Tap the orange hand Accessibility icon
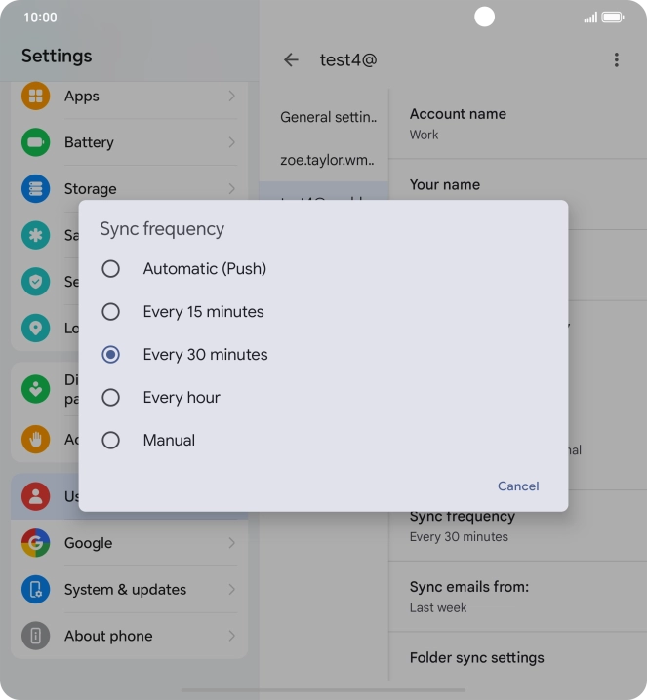Image resolution: width=647 pixels, height=700 pixels. (36, 440)
